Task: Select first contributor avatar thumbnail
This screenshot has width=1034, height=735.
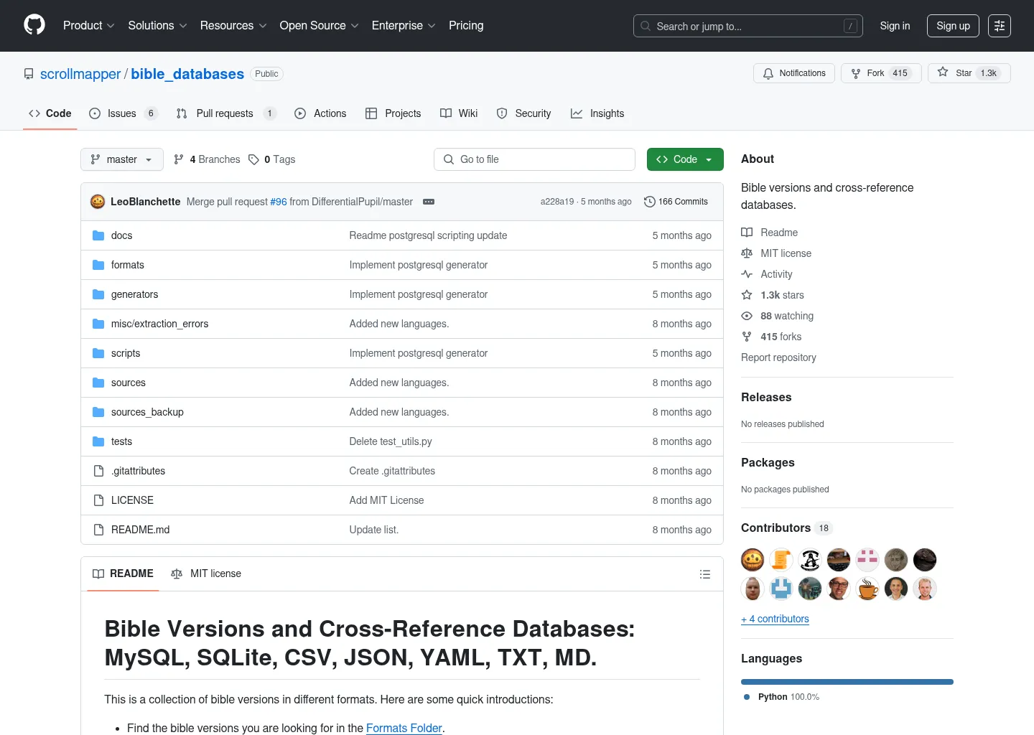Action: click(753, 559)
